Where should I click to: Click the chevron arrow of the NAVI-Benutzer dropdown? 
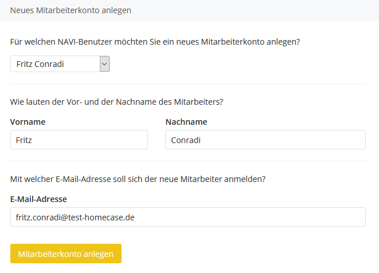click(105, 64)
